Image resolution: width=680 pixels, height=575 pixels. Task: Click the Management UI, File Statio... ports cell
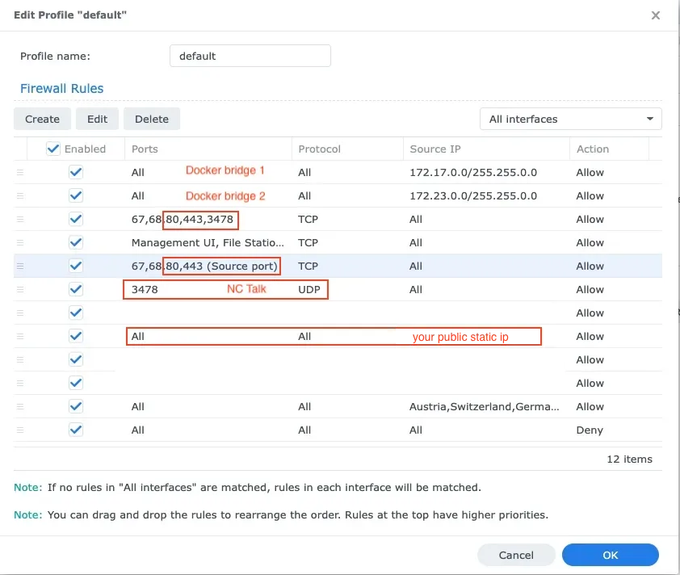[x=208, y=243]
